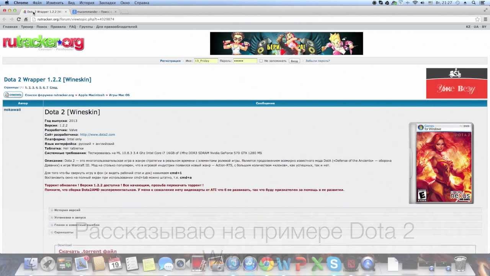Click 'Скачать .torrent файл' link
Viewport: 490px width, 276px height.
tap(88, 251)
